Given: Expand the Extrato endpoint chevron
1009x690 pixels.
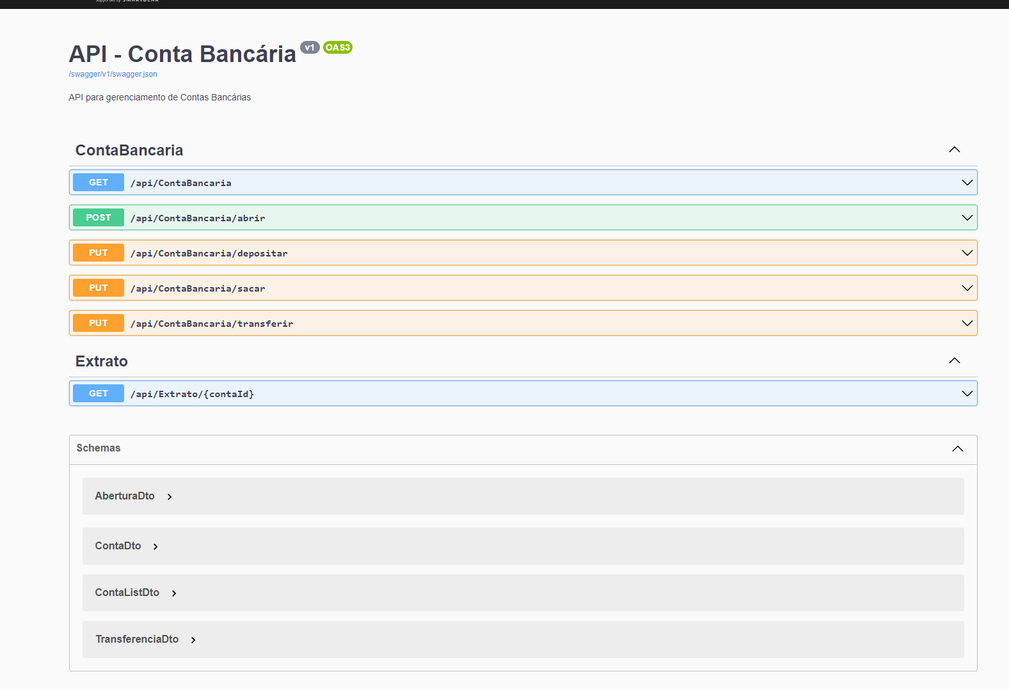Looking at the screenshot, I should pos(967,393).
